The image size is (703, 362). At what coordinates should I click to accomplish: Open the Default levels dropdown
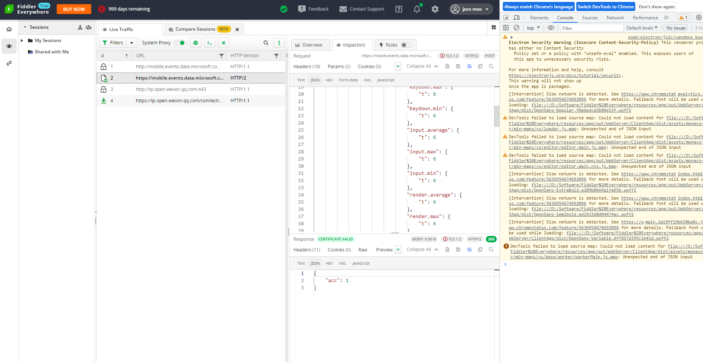click(642, 28)
